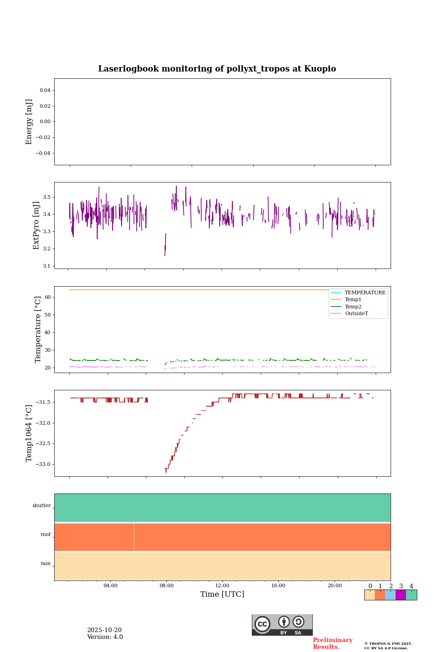
Task: Click the cyan TEMPERATURE legend line
Action: 336,293
